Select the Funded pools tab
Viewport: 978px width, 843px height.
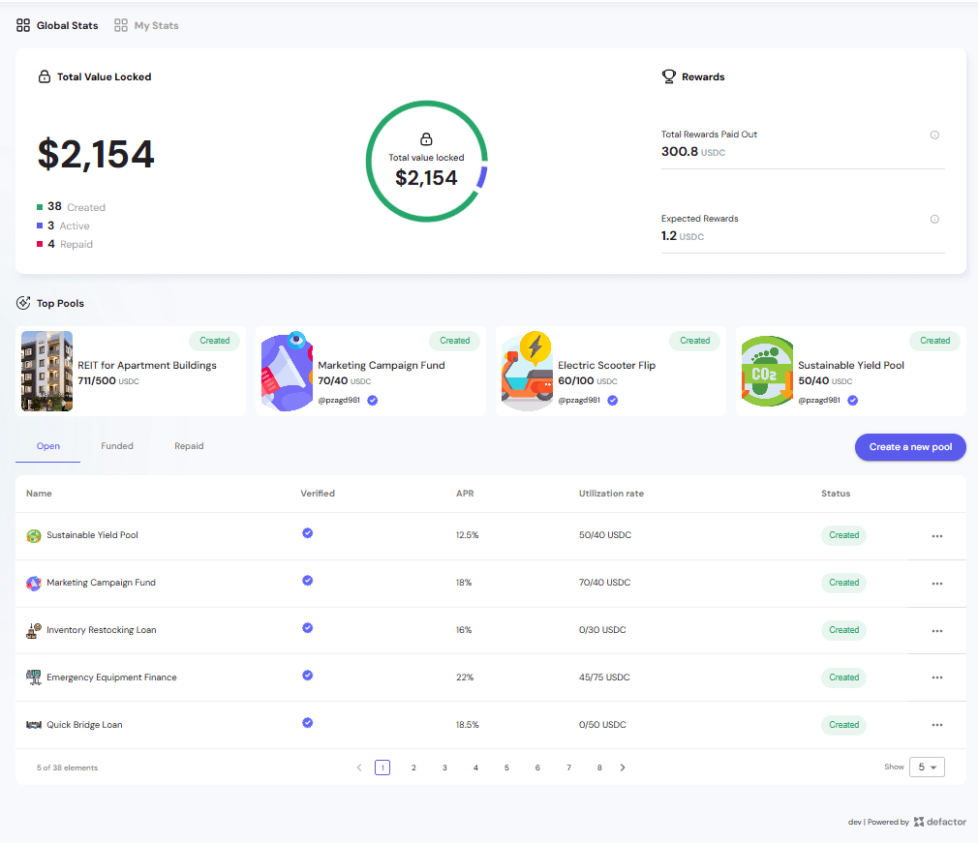point(117,446)
